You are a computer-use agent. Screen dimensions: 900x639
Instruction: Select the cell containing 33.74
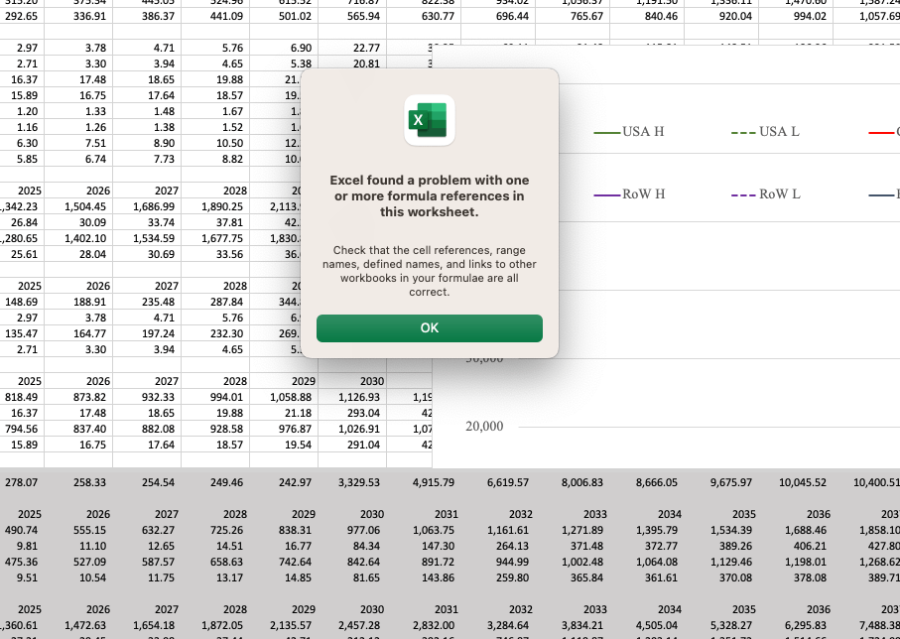(x=147, y=222)
